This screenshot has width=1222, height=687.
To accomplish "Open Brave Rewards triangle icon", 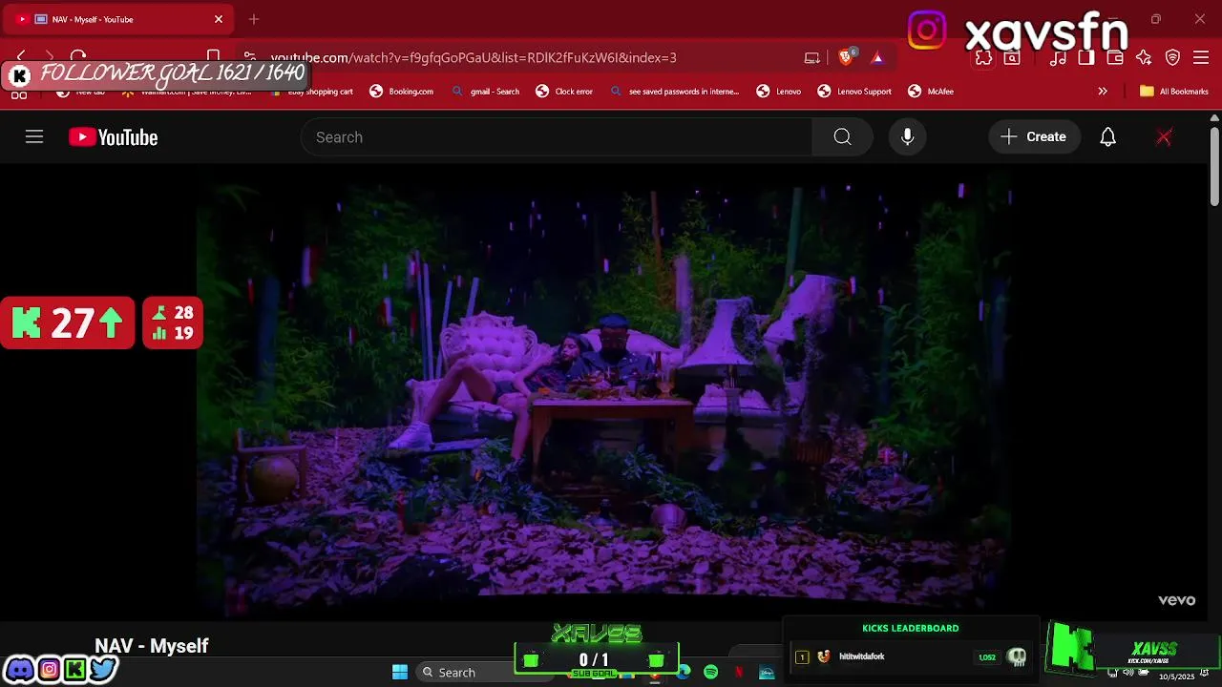I will coord(877,57).
